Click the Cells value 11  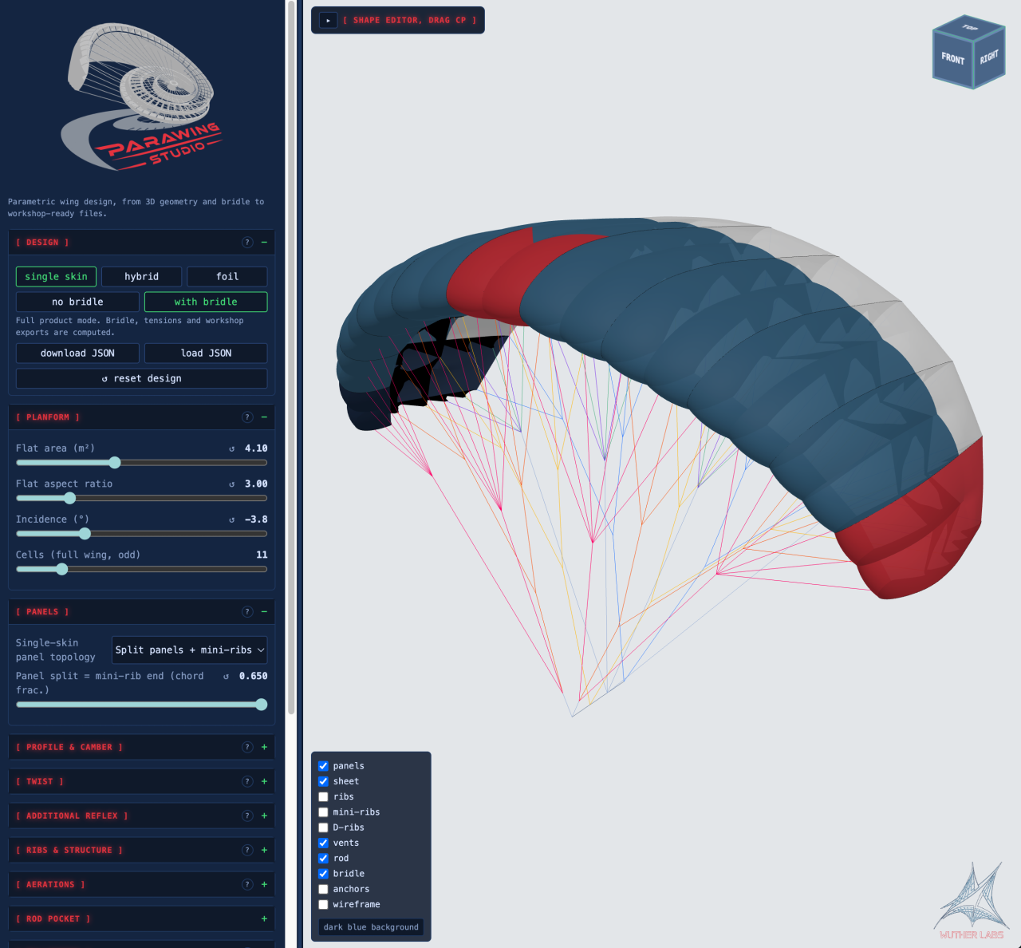pyautogui.click(x=262, y=555)
